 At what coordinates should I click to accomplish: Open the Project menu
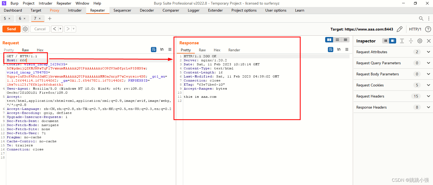click(28, 3)
